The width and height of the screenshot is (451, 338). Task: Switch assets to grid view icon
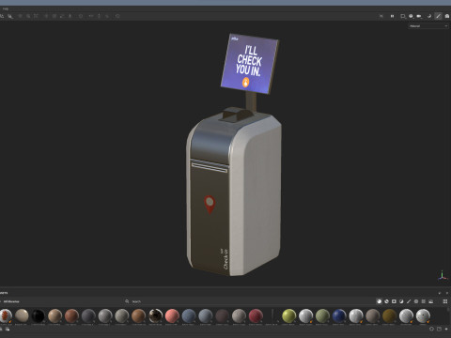(x=445, y=301)
